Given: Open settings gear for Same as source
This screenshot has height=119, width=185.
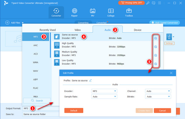Looking at the screenshot, I should (156, 38).
